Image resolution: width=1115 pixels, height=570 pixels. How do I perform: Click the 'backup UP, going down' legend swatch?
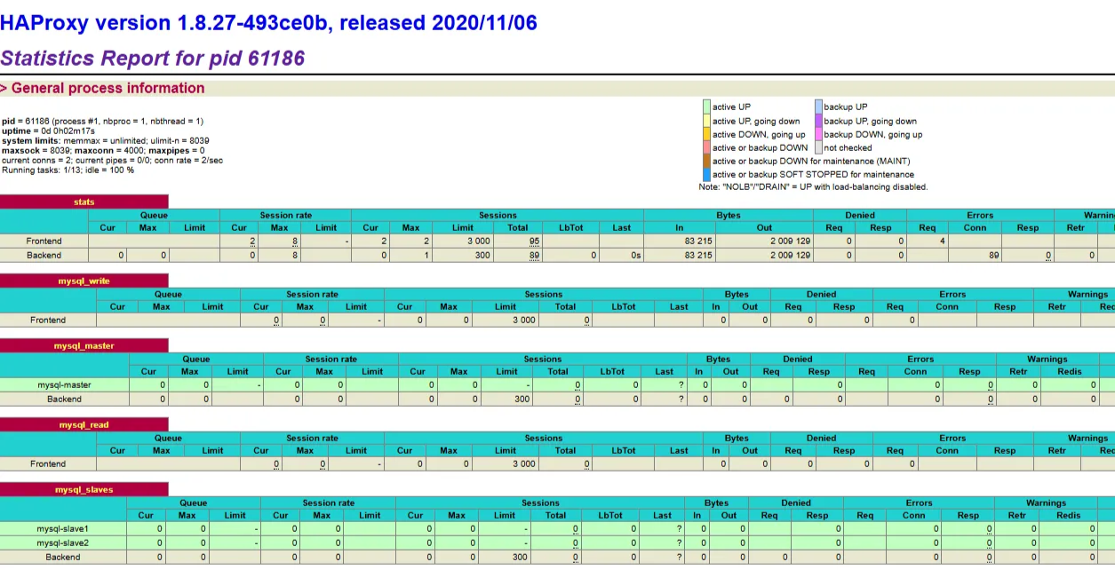818,121
